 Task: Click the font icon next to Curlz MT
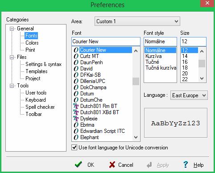76,56
